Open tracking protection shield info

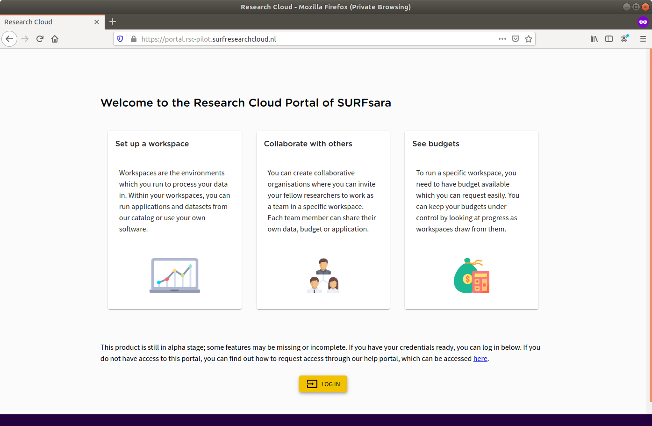click(120, 39)
